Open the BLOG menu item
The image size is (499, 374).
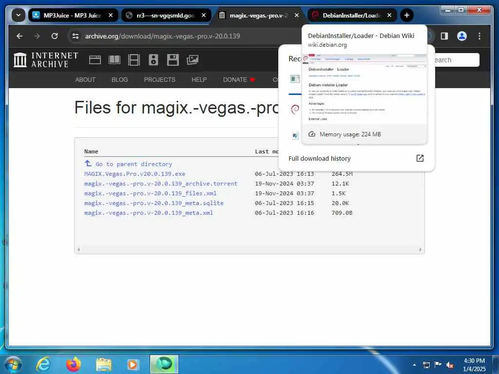click(x=120, y=79)
